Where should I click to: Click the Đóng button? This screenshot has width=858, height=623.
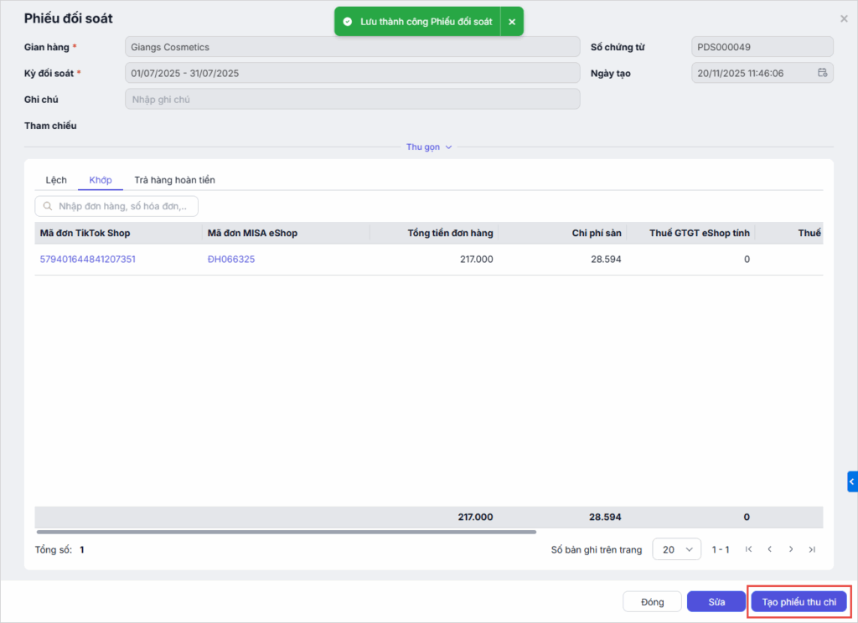652,602
